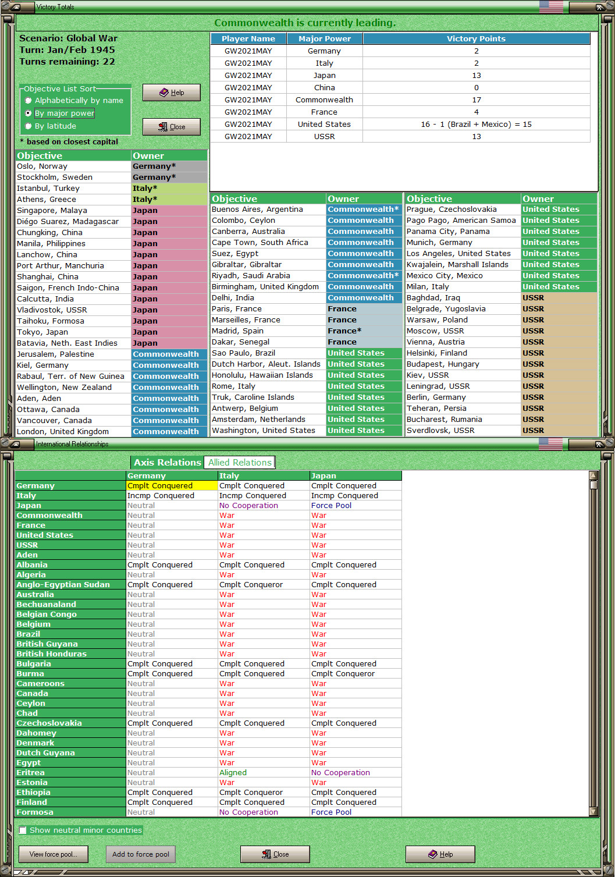Click the Player Name column header

click(248, 38)
